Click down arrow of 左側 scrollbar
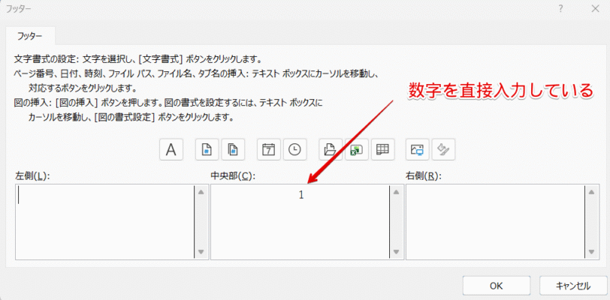 (x=201, y=251)
